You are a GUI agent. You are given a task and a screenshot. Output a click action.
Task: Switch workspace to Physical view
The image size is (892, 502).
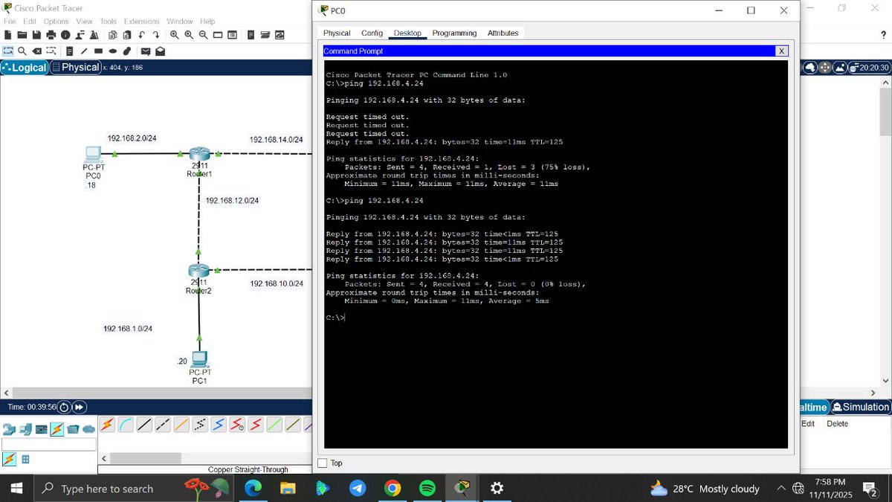75,67
